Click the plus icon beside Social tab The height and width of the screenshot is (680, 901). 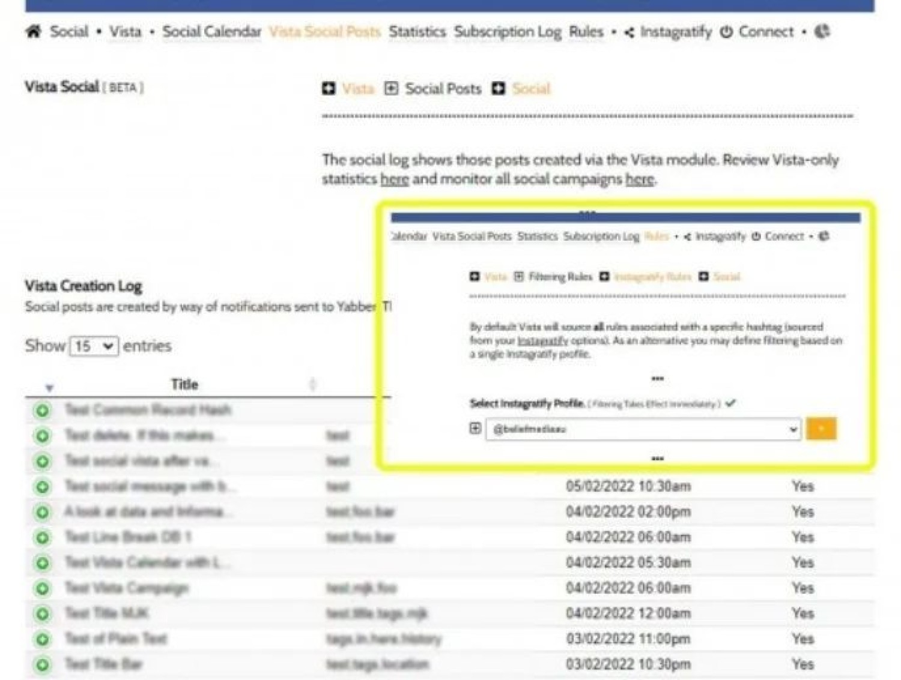(499, 89)
